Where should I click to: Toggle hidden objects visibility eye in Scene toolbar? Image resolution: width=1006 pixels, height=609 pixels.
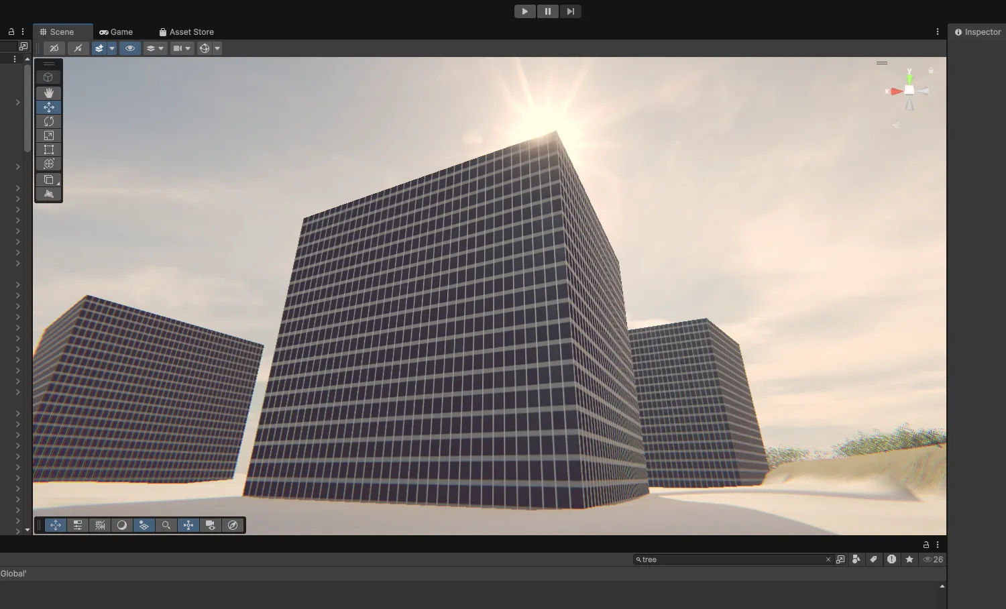click(130, 48)
